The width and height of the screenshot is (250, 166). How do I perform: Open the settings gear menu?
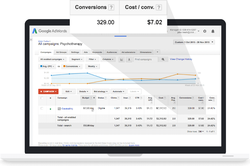point(205,31)
